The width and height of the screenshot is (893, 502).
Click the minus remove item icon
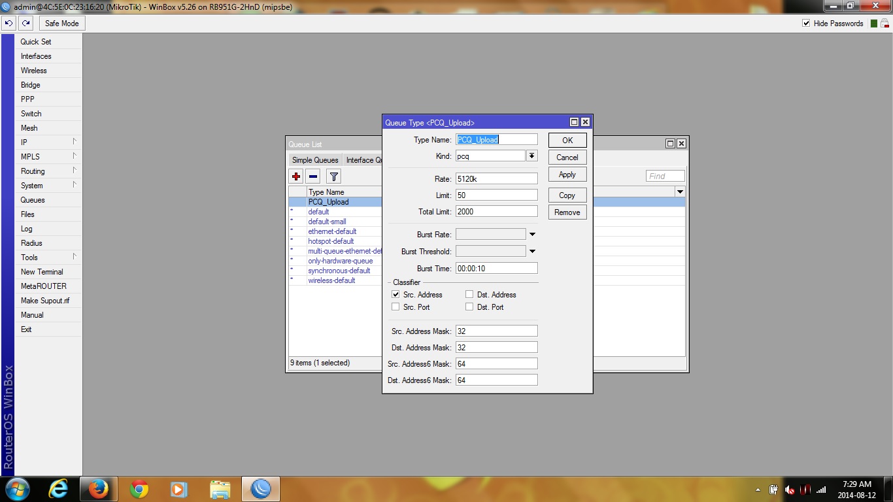[313, 176]
